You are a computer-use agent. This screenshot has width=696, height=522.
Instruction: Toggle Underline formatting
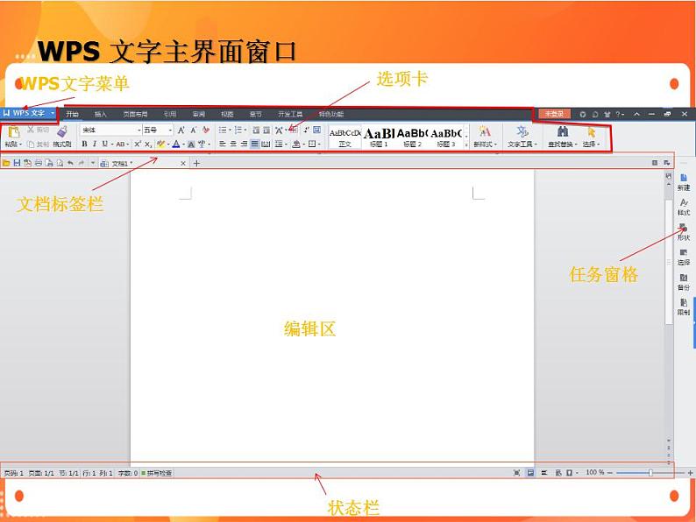click(105, 144)
